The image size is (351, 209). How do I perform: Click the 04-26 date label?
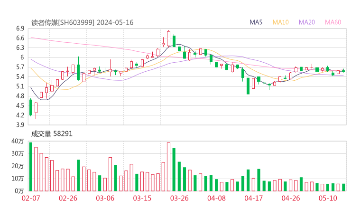(291, 198)
